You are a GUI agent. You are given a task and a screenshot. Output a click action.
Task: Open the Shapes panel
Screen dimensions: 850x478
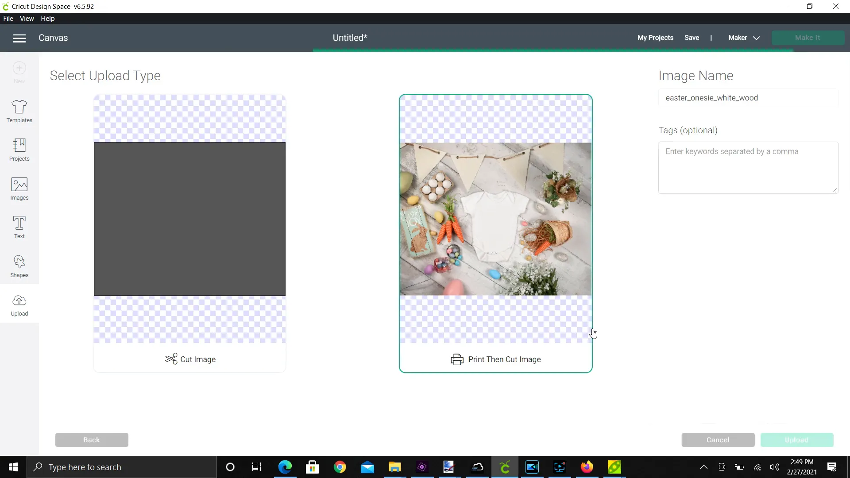click(19, 266)
